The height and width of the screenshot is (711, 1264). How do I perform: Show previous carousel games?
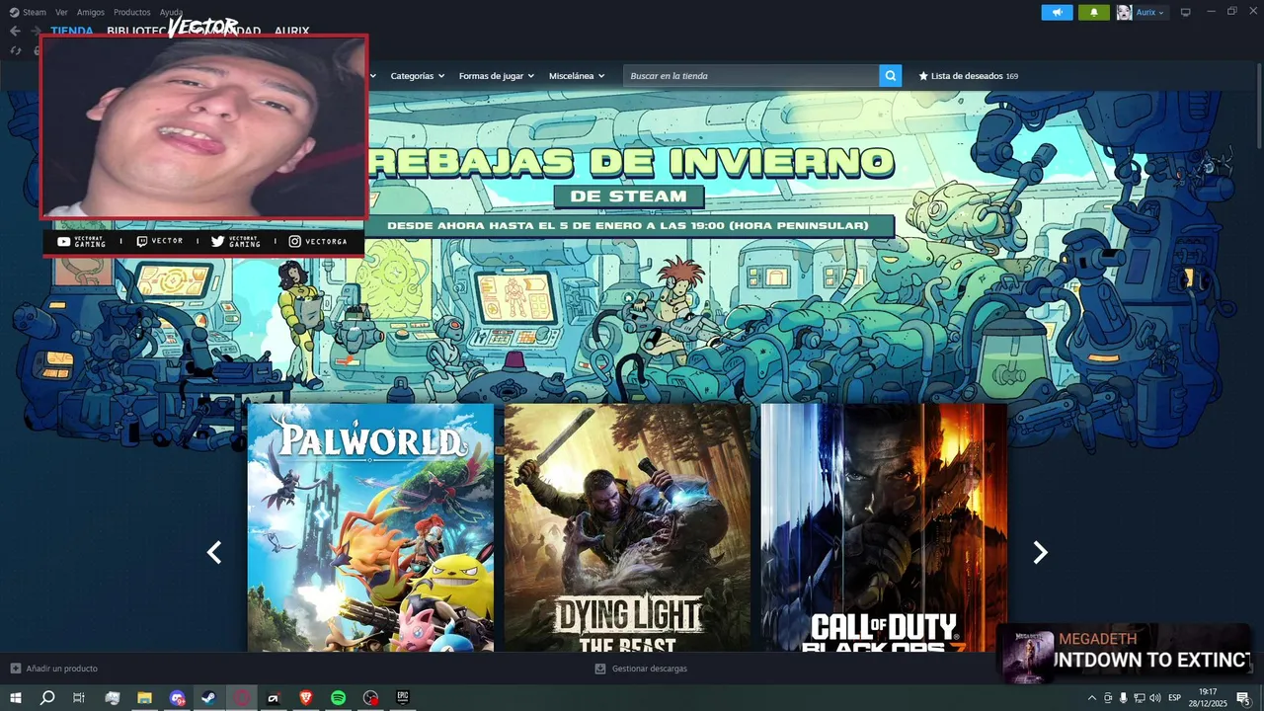pyautogui.click(x=214, y=553)
